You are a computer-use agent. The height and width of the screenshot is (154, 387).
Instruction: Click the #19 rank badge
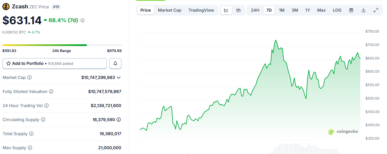coord(56,7)
